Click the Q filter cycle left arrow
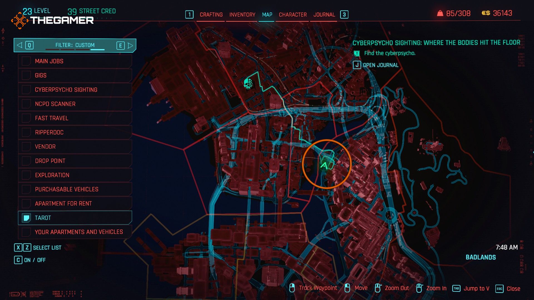534x300 pixels. click(19, 45)
